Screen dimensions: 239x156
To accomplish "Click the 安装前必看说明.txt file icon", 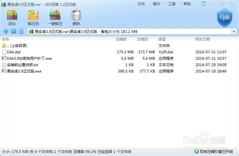I will (4, 65).
